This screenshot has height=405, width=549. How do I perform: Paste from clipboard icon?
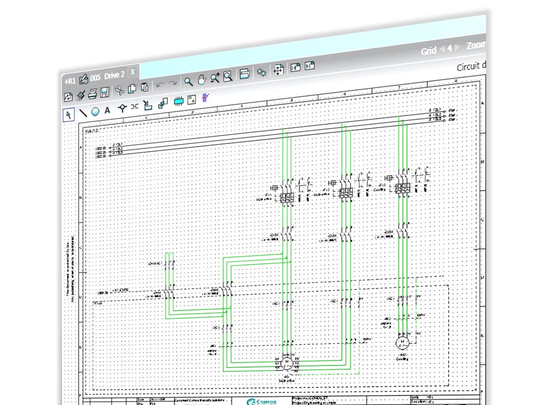point(144,87)
